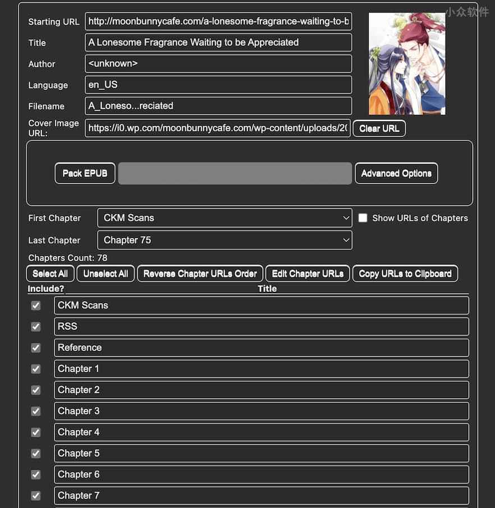Edit the Chapter 5 title field
This screenshot has width=495, height=508.
261,453
